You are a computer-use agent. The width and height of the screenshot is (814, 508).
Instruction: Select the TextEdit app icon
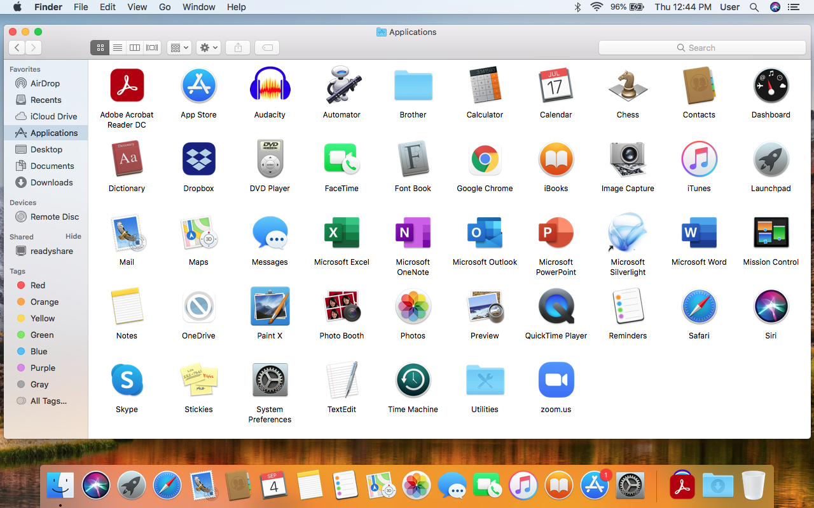[341, 380]
